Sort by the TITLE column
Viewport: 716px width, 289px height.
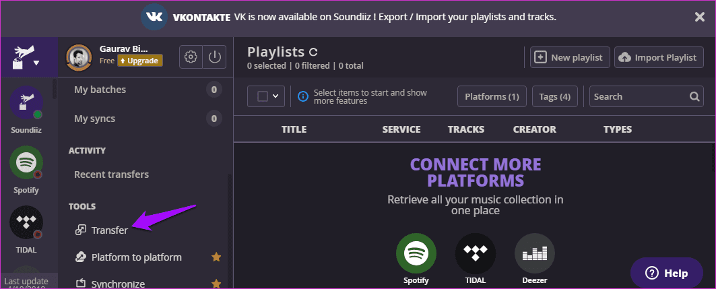pyautogui.click(x=294, y=129)
